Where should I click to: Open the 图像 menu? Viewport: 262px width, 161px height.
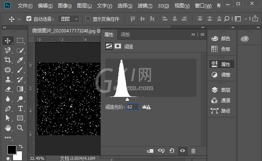pos(65,6)
